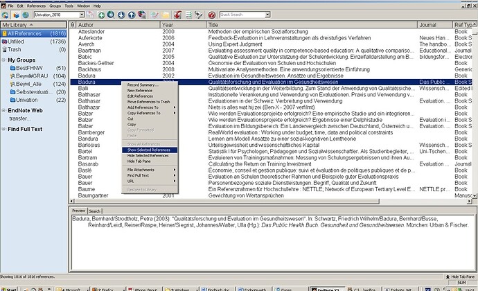The width and height of the screenshot is (478, 291).
Task: Click the horizontal scrollbar left arrow
Action: 72,202
